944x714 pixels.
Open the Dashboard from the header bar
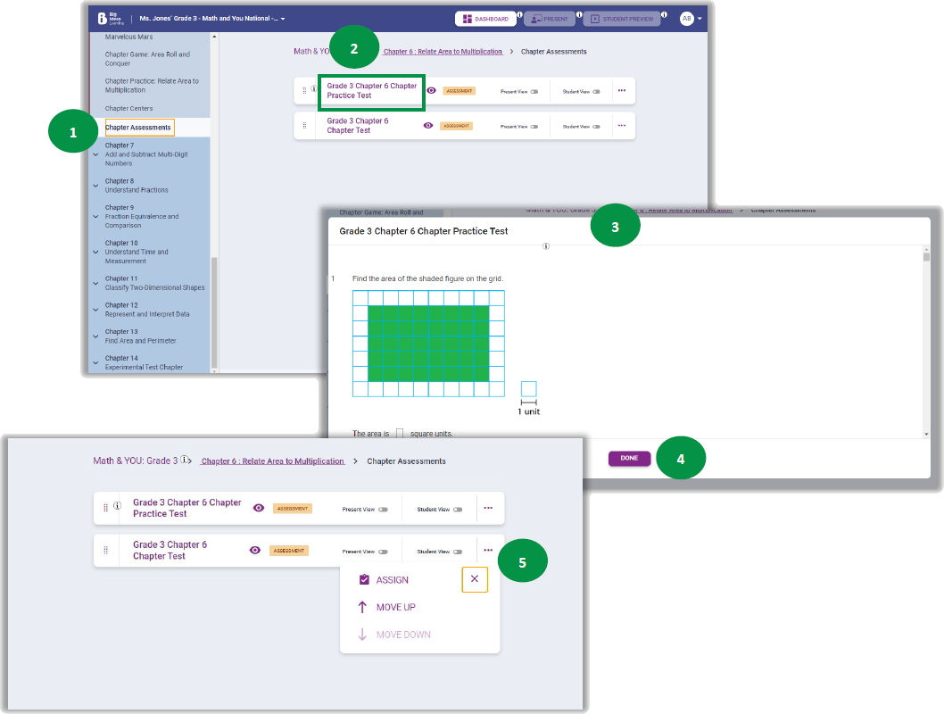coord(485,19)
